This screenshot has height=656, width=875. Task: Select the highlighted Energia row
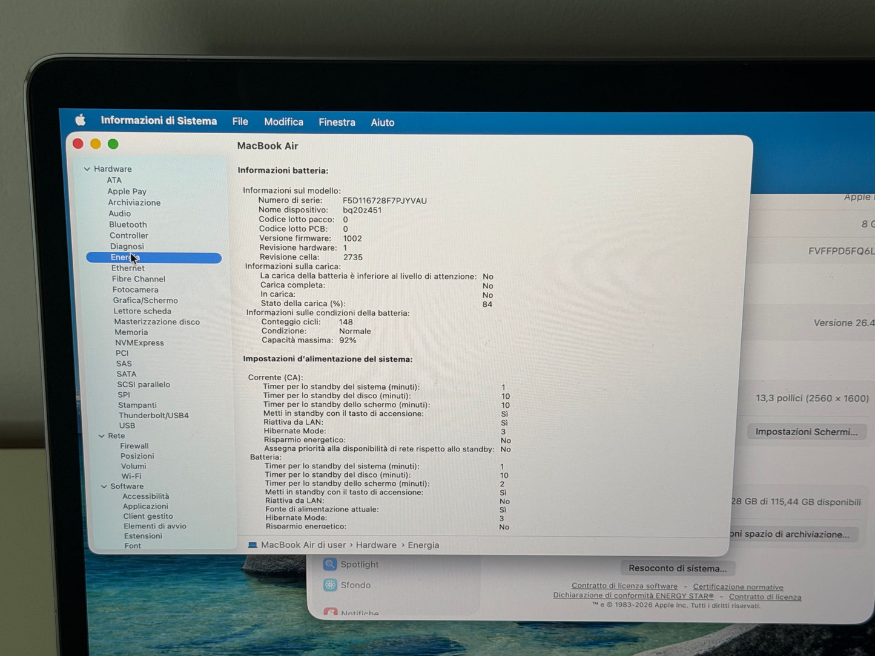coord(154,258)
